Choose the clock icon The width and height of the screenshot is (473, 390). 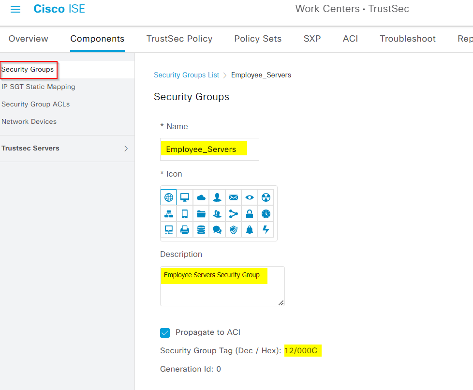point(266,214)
